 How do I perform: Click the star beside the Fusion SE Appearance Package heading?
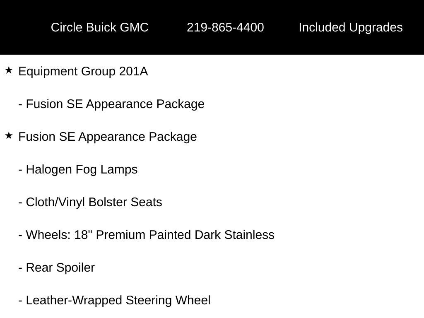click(x=9, y=136)
